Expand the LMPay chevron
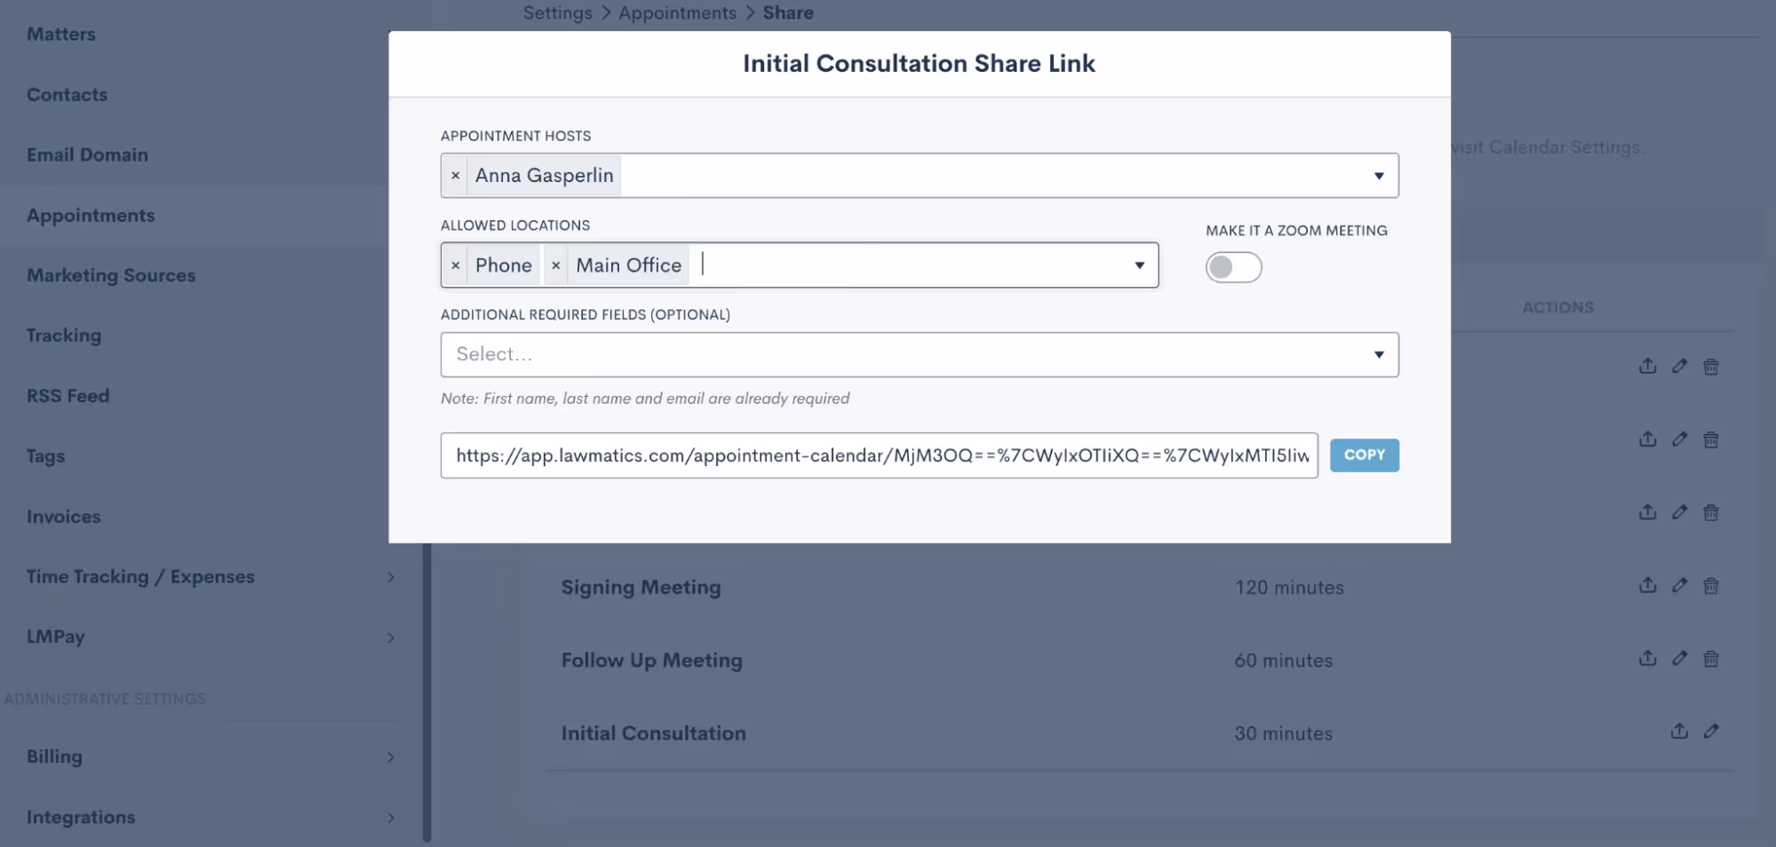 (x=391, y=637)
